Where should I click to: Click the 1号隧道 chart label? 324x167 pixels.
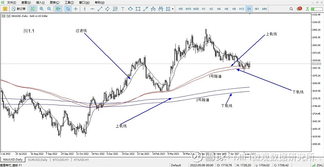pyautogui.click(x=215, y=76)
